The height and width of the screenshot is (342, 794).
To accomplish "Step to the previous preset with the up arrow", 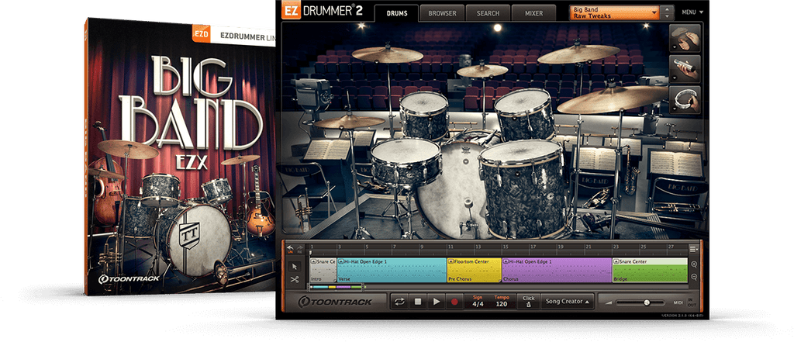I will 668,9.
